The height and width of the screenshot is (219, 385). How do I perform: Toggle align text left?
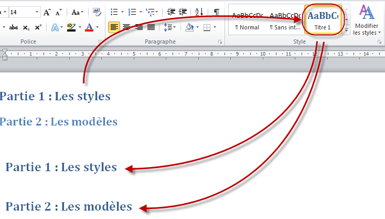[114, 27]
